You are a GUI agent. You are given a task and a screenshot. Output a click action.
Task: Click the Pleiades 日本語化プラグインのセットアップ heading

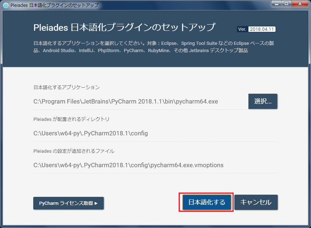click(124, 28)
